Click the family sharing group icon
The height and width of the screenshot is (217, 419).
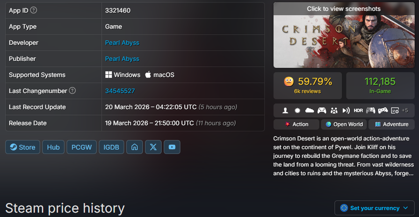pyautogui.click(x=334, y=110)
